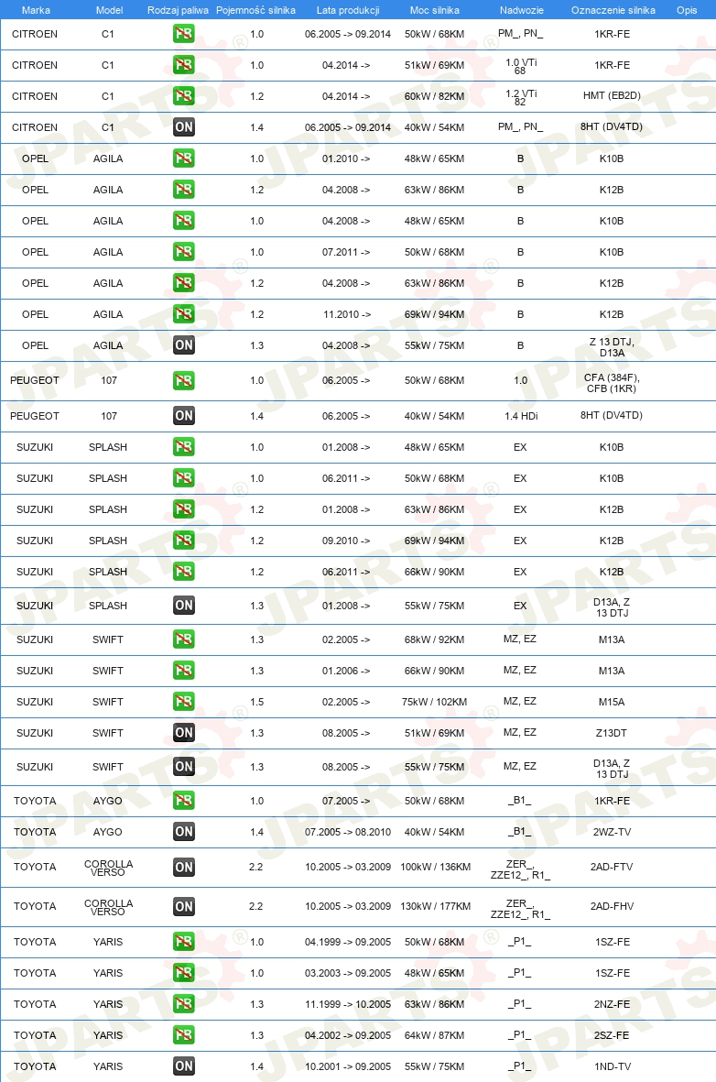Click petrol icon for Toyota Yaris 2NZ-FE
Viewport: 716px width, 1082px height.
(183, 1004)
